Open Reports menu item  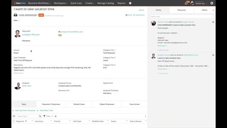click(121, 3)
